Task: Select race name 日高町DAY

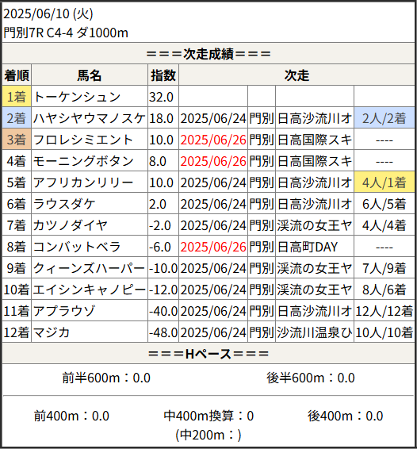Action: click(308, 247)
